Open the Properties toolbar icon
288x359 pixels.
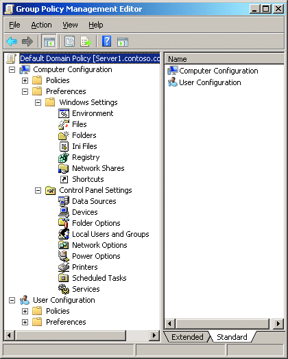click(69, 42)
